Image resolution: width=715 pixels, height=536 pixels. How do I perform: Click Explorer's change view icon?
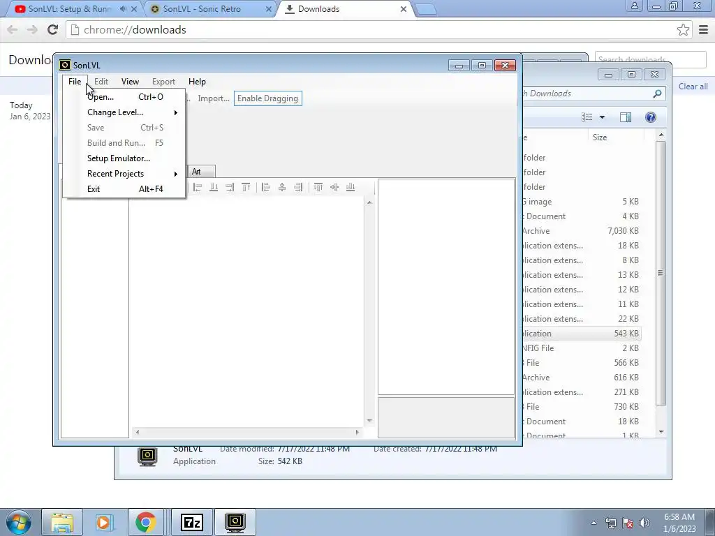click(587, 117)
